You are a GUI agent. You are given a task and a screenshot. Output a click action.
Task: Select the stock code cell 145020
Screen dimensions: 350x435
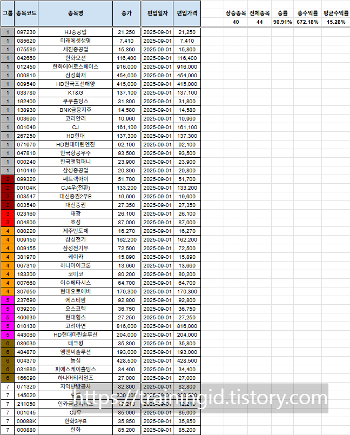[x=26, y=396]
